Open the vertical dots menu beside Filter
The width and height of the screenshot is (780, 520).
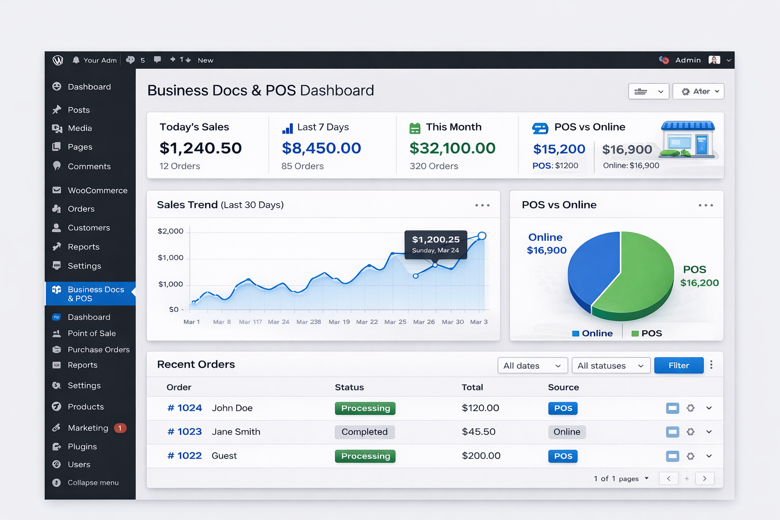(x=711, y=365)
